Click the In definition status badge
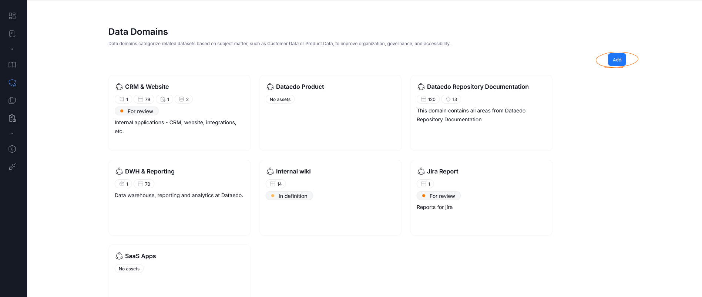Viewport: 702px width, 297px height. (289, 196)
